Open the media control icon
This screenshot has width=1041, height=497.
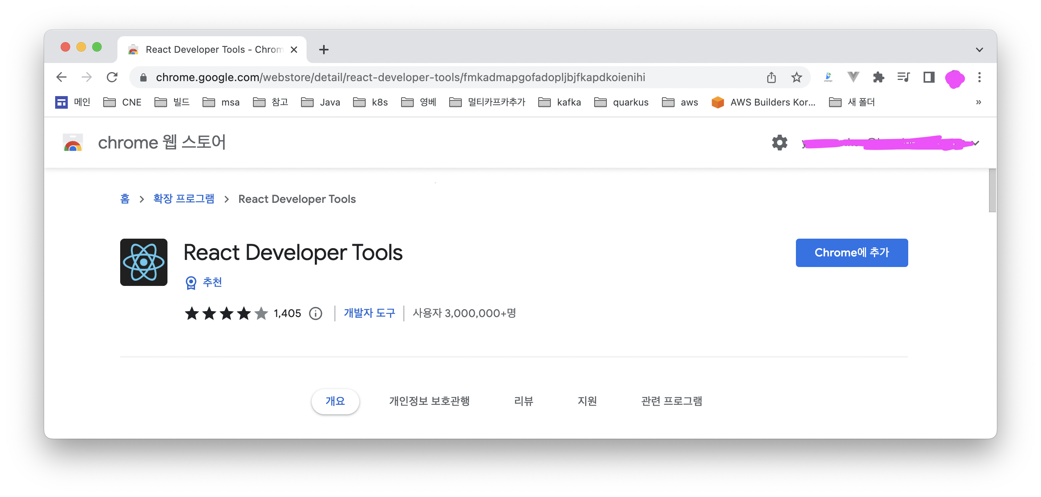(903, 77)
